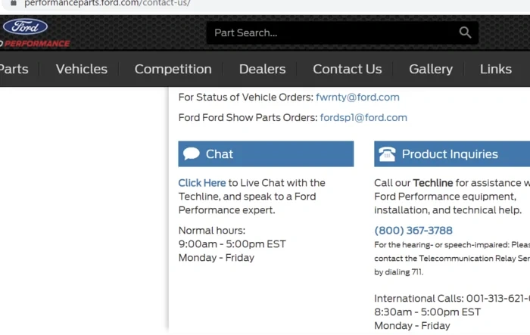The width and height of the screenshot is (530, 335).
Task: Click the chat speech bubble icon
Action: [x=192, y=154]
